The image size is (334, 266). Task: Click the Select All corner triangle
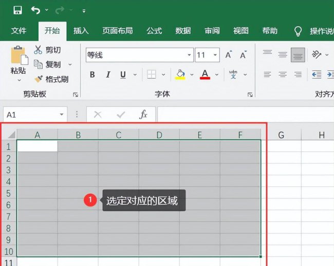click(x=11, y=135)
